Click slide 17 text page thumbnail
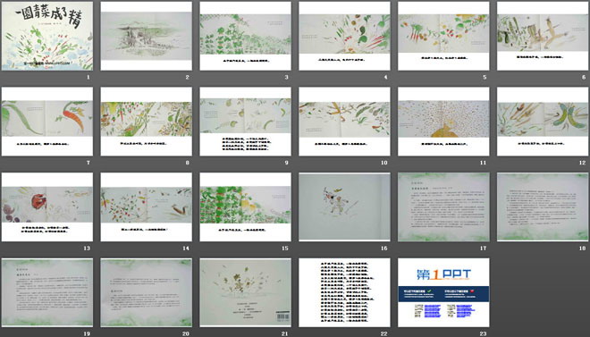This screenshot has height=337, width=590. [x=443, y=206]
